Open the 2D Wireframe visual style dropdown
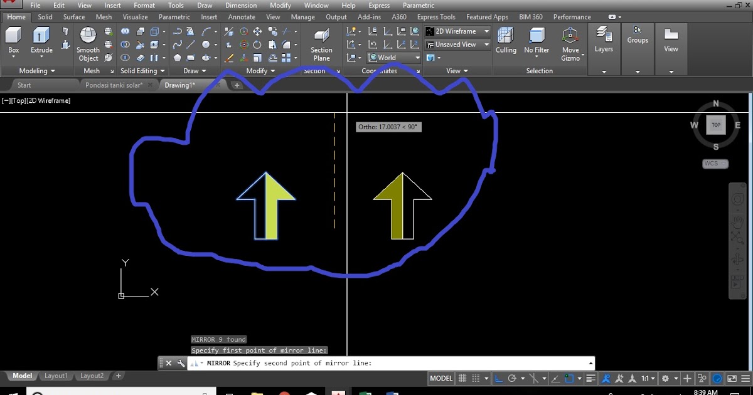753x395 pixels. coord(457,31)
